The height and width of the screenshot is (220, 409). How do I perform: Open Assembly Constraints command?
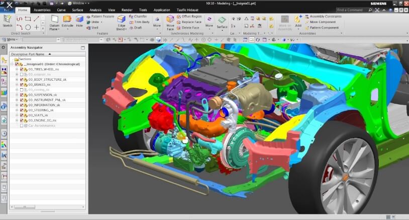323,17
